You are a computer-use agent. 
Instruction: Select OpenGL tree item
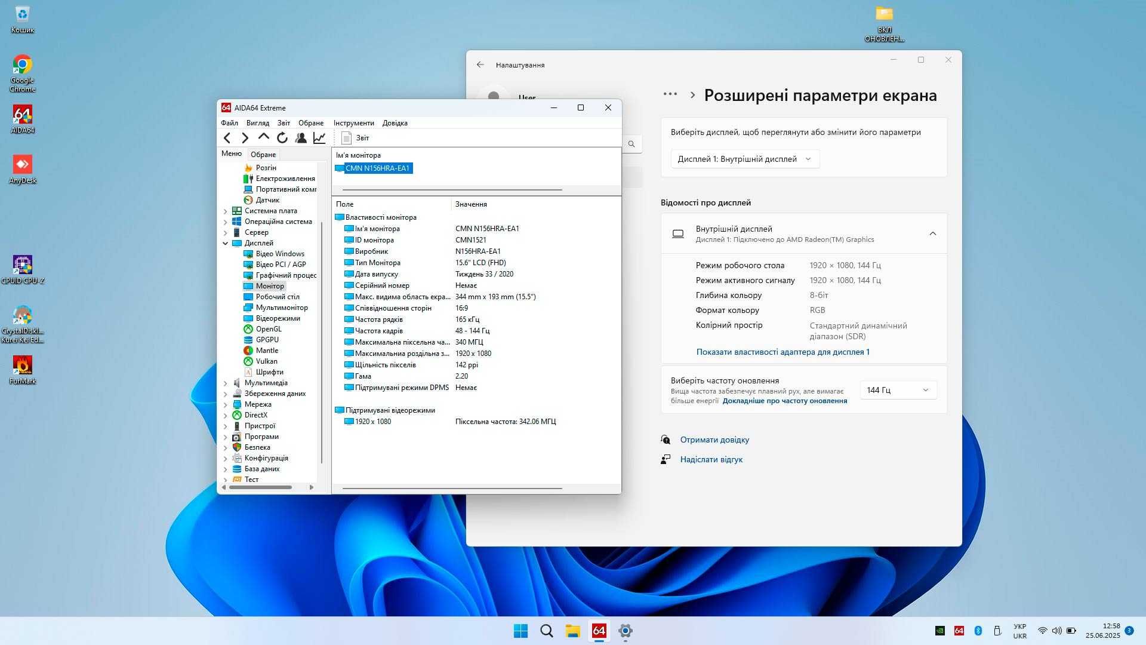(x=263, y=329)
